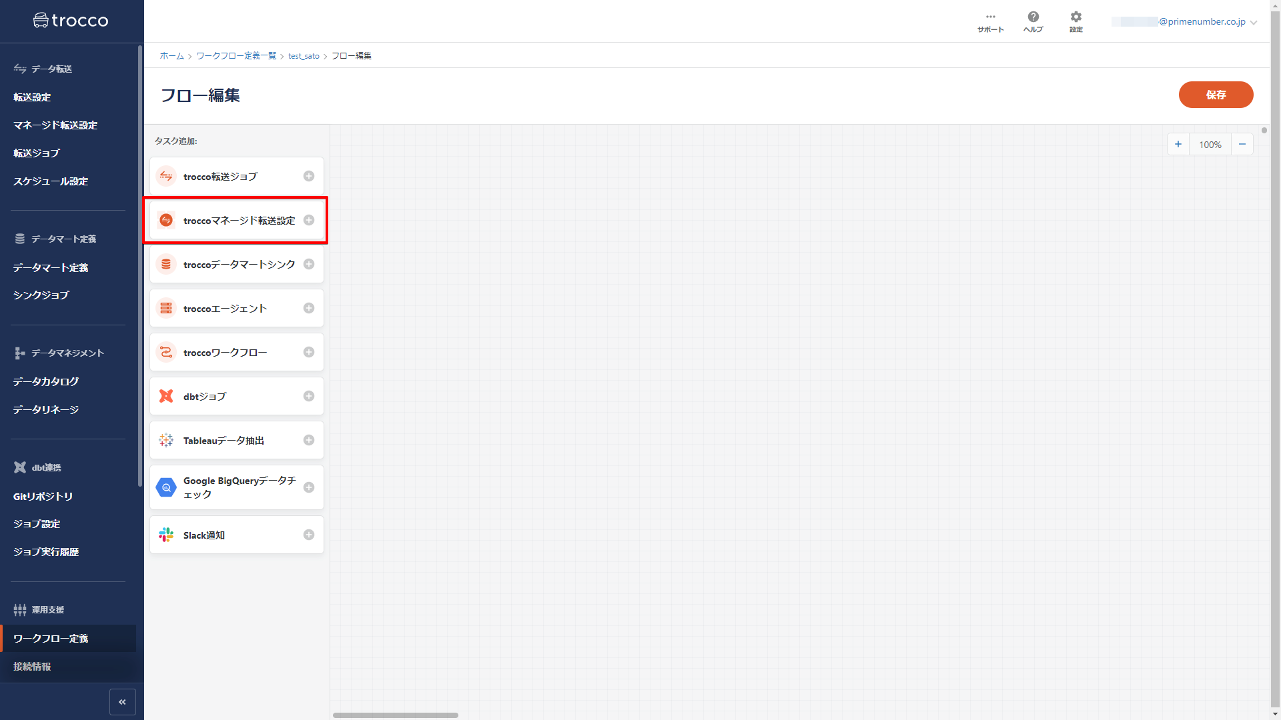Open シンクジョブ in sidebar
The height and width of the screenshot is (720, 1281).
click(x=41, y=295)
